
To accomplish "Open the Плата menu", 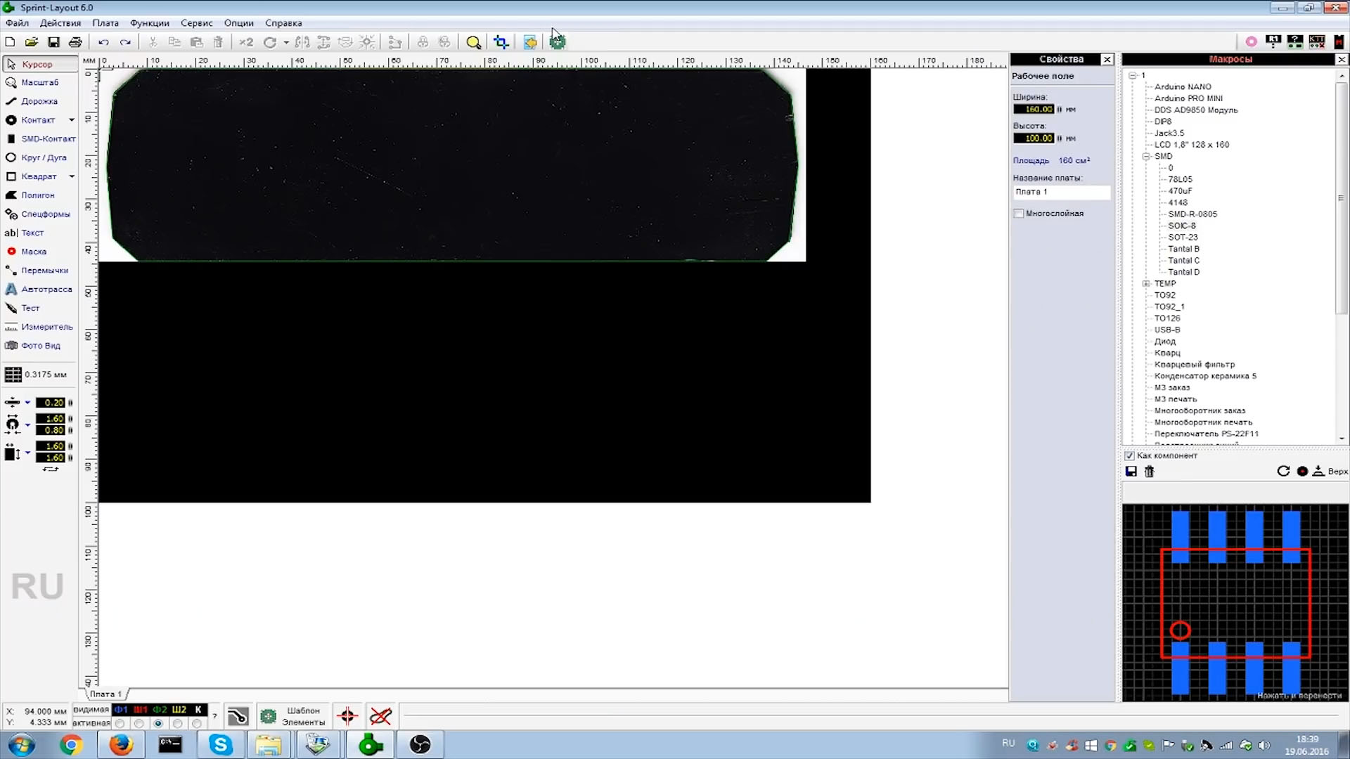I will click(x=105, y=23).
